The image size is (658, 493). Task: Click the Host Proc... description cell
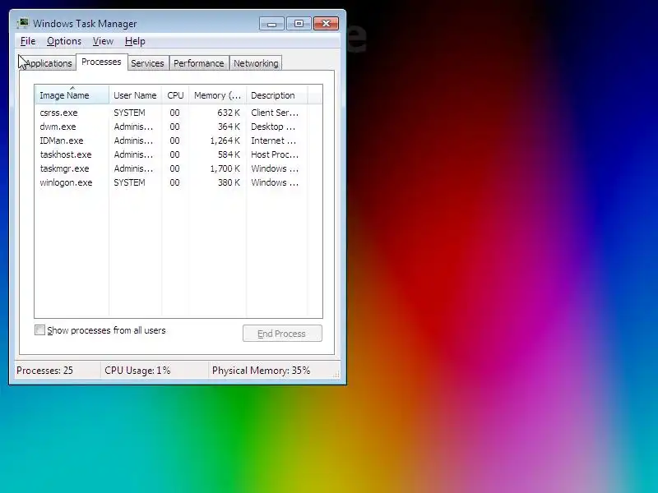click(275, 154)
